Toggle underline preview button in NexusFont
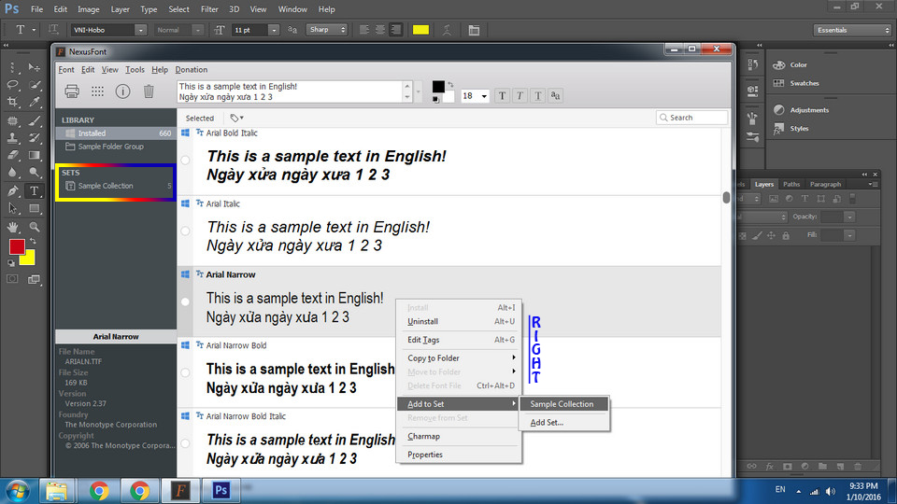This screenshot has height=504, width=897. (x=538, y=95)
